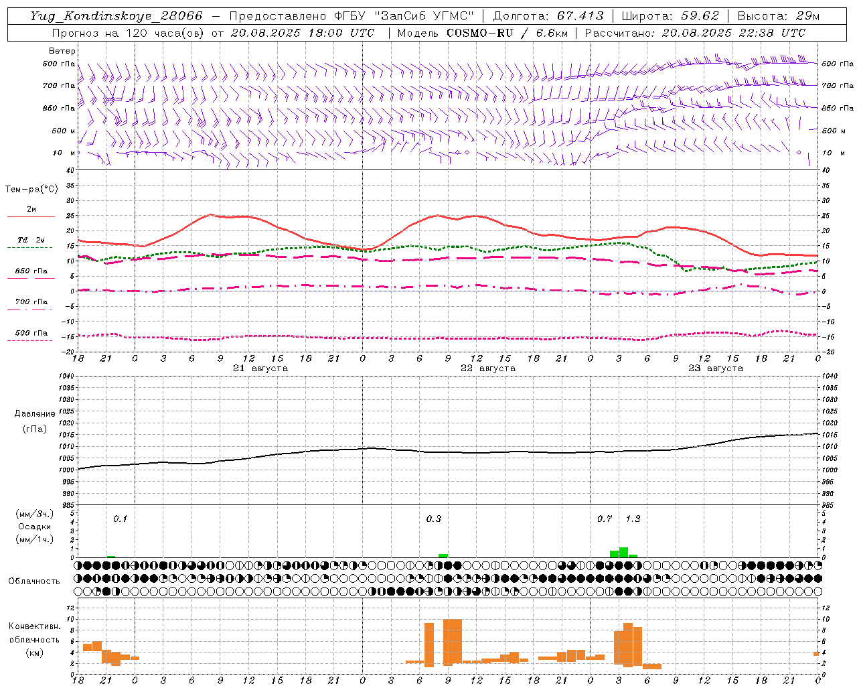Click the red 2м legend line sample

tap(31, 216)
